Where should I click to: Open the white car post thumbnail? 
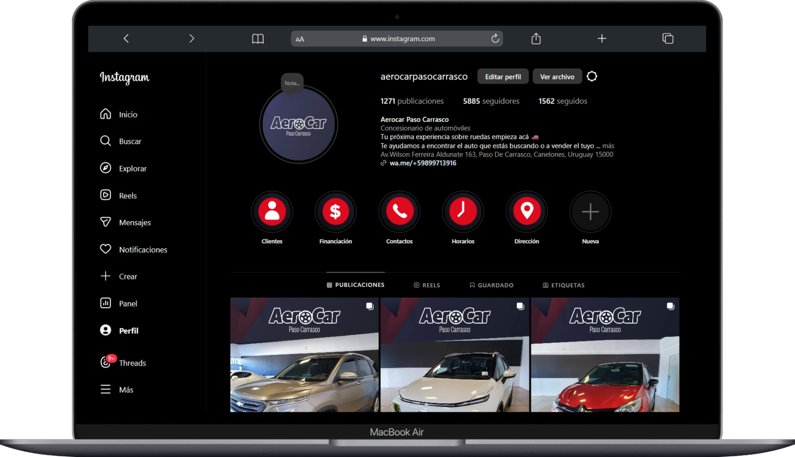tap(455, 355)
